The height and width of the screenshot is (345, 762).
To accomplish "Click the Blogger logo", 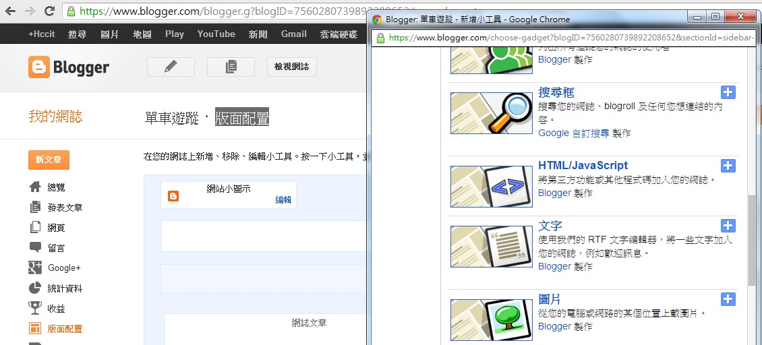I will click(69, 67).
